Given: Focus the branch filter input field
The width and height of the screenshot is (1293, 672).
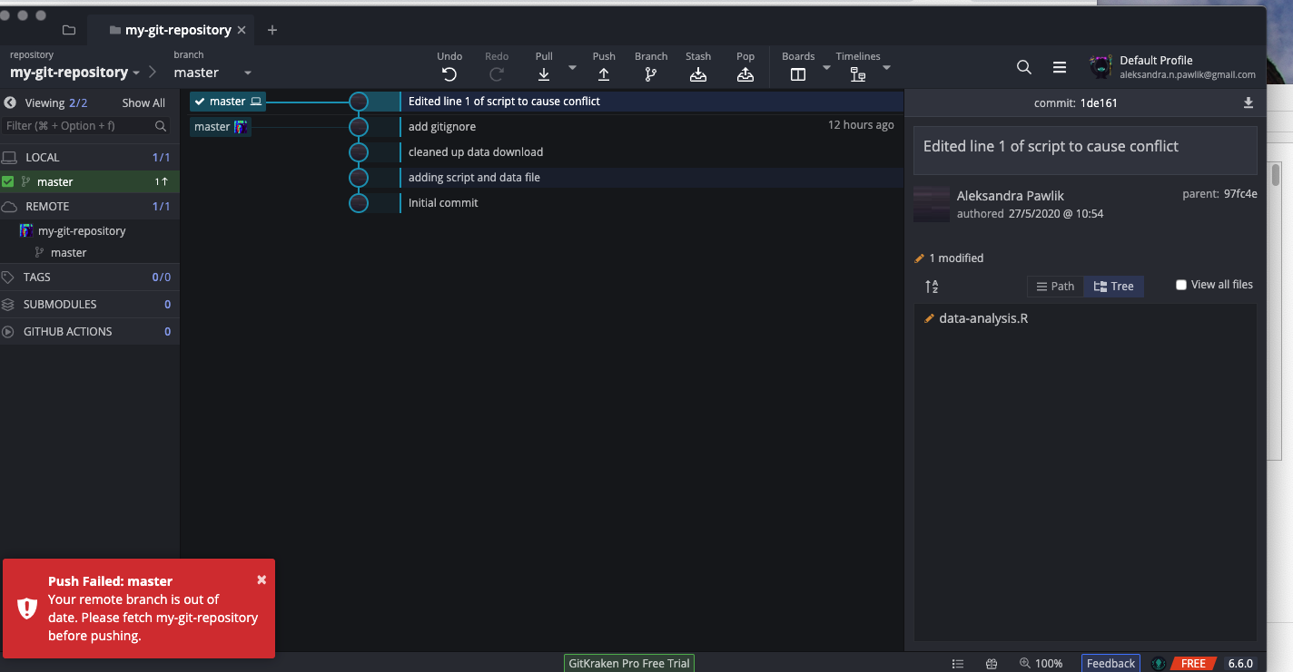Looking at the screenshot, I should click(x=85, y=126).
